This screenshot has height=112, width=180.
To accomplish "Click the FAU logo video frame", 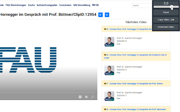I will (49, 59).
